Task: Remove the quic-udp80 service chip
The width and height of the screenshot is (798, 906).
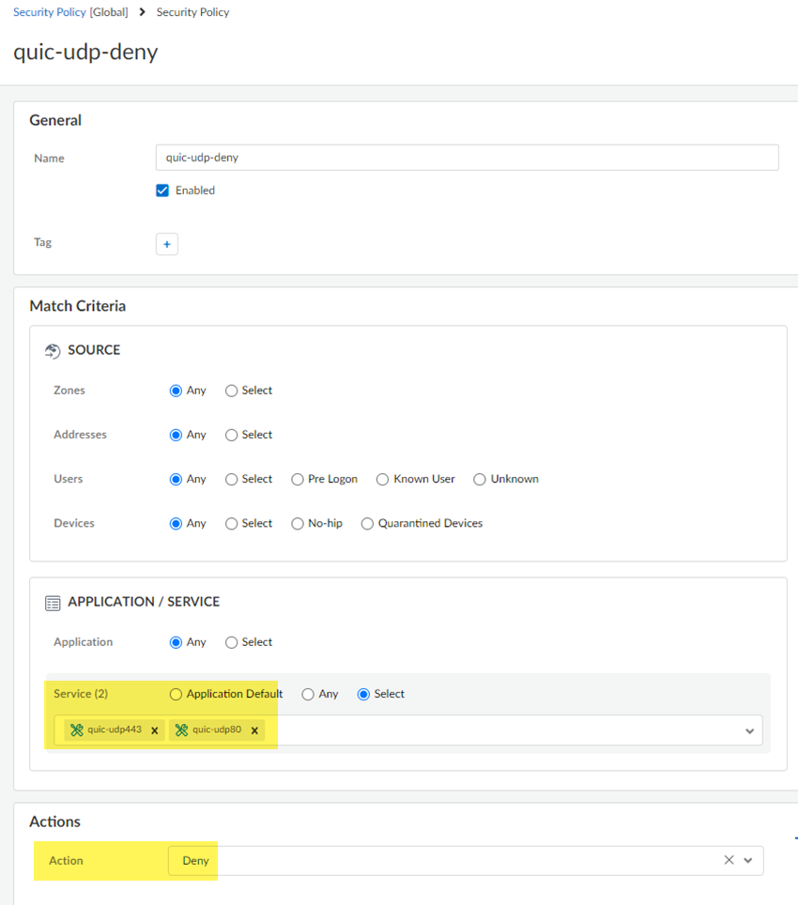Action: point(254,730)
